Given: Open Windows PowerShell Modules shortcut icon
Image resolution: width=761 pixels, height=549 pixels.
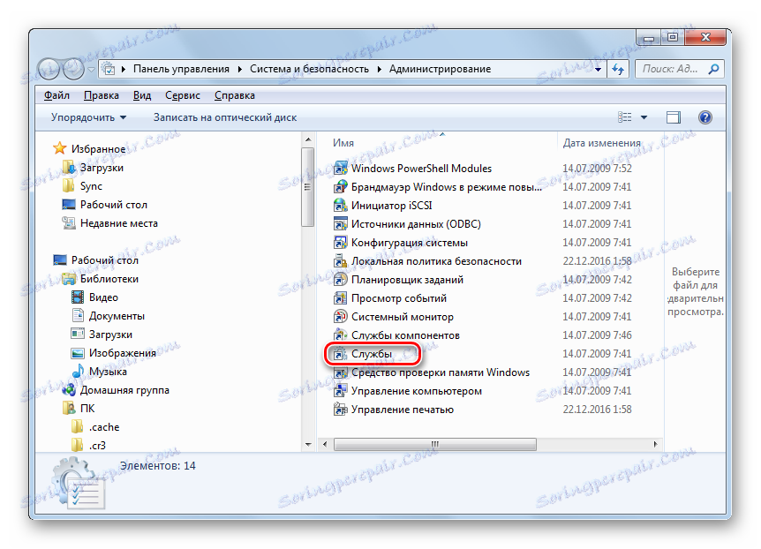Looking at the screenshot, I should (x=340, y=169).
